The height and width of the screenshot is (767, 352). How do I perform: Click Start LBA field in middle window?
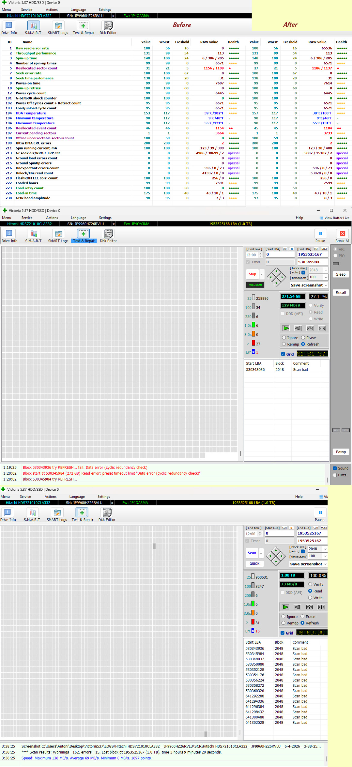pos(280,254)
